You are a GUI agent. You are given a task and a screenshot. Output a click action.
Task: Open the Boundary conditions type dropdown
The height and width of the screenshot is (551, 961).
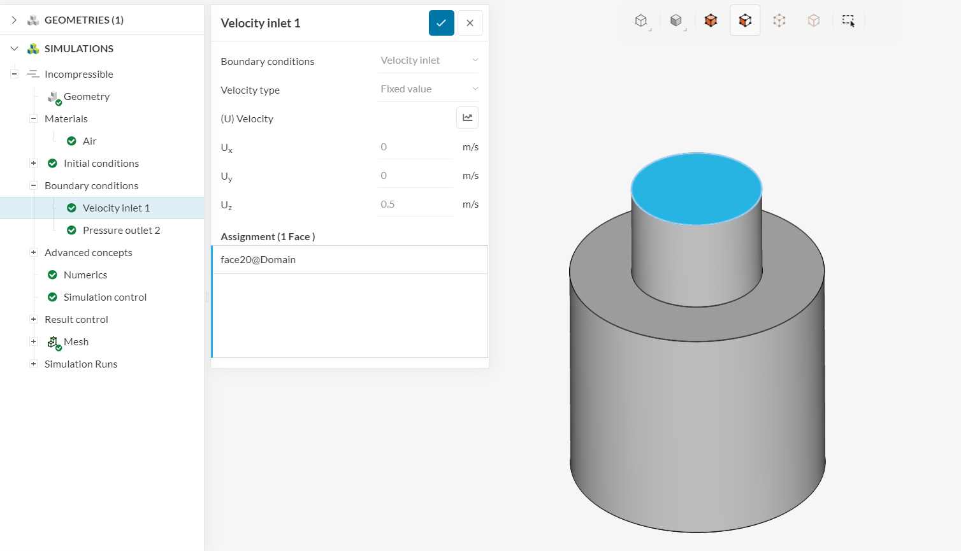pyautogui.click(x=428, y=61)
